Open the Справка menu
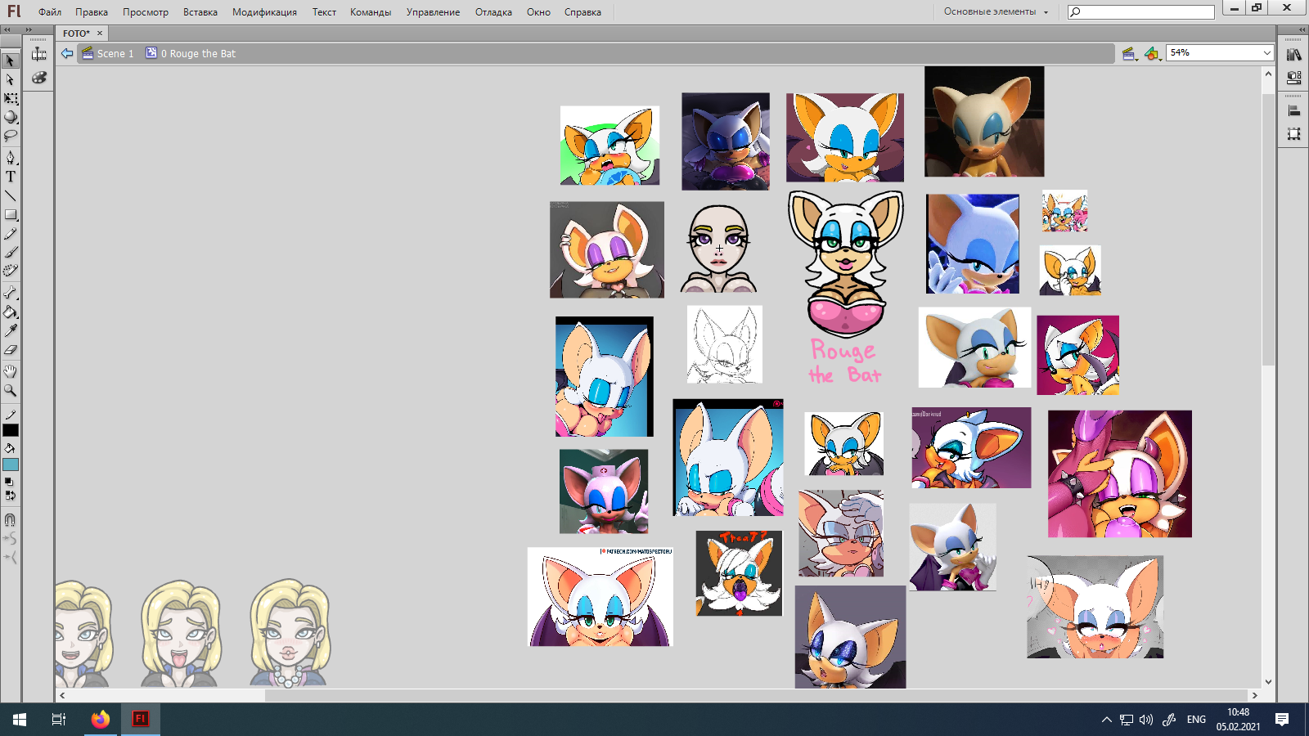Viewport: 1309px width, 736px height. (583, 12)
